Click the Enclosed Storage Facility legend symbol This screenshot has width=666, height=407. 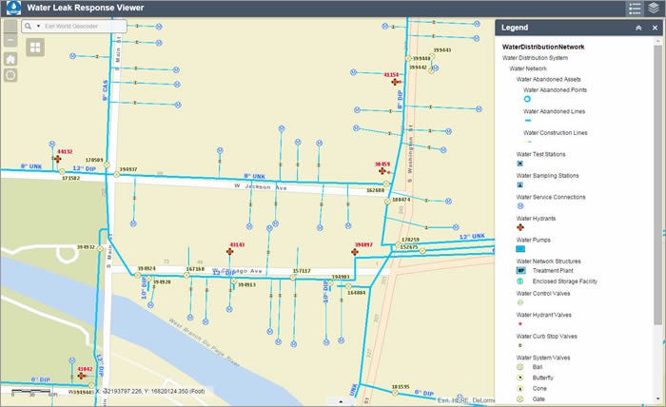519,281
